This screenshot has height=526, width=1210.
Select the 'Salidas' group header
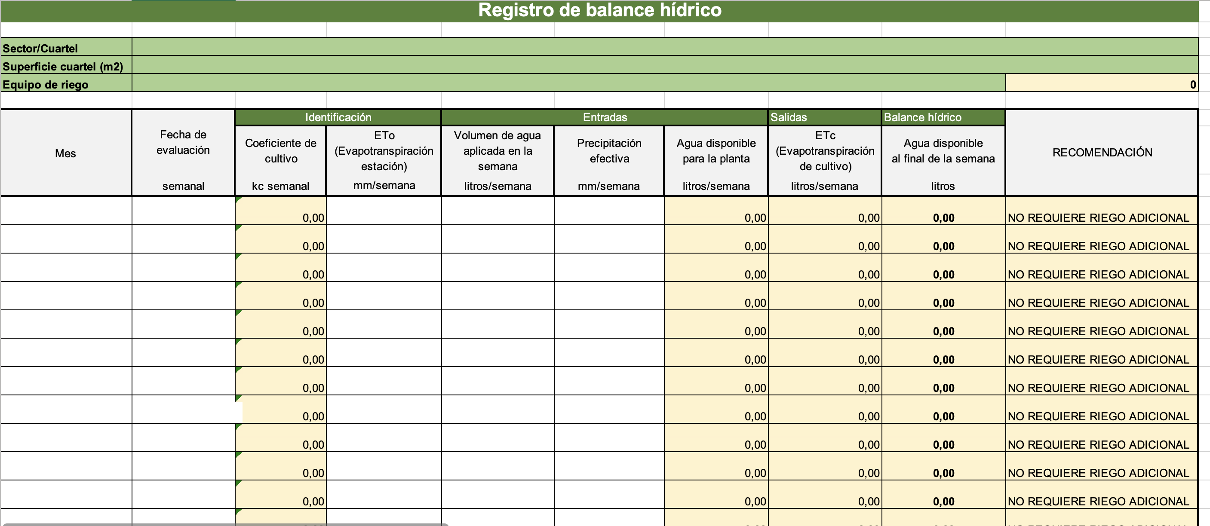[x=824, y=117]
